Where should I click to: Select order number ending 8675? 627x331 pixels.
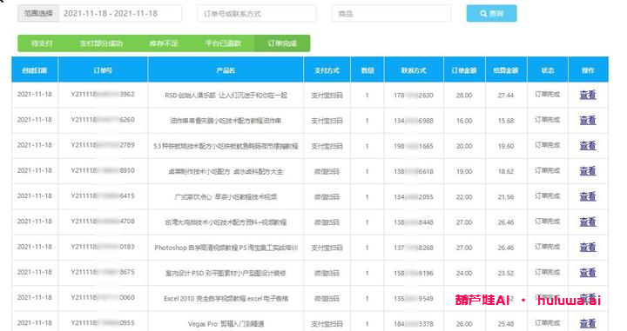click(x=103, y=273)
